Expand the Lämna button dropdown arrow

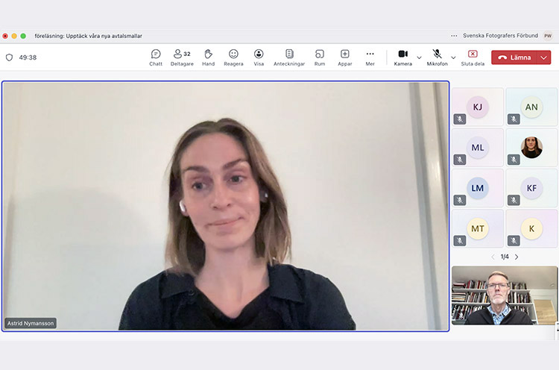coord(544,57)
